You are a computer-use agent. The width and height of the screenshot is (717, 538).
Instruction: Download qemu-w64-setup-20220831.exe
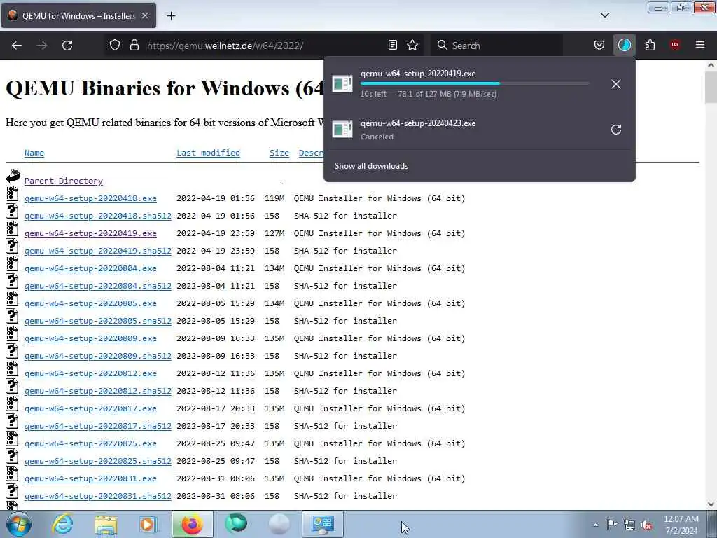point(90,478)
